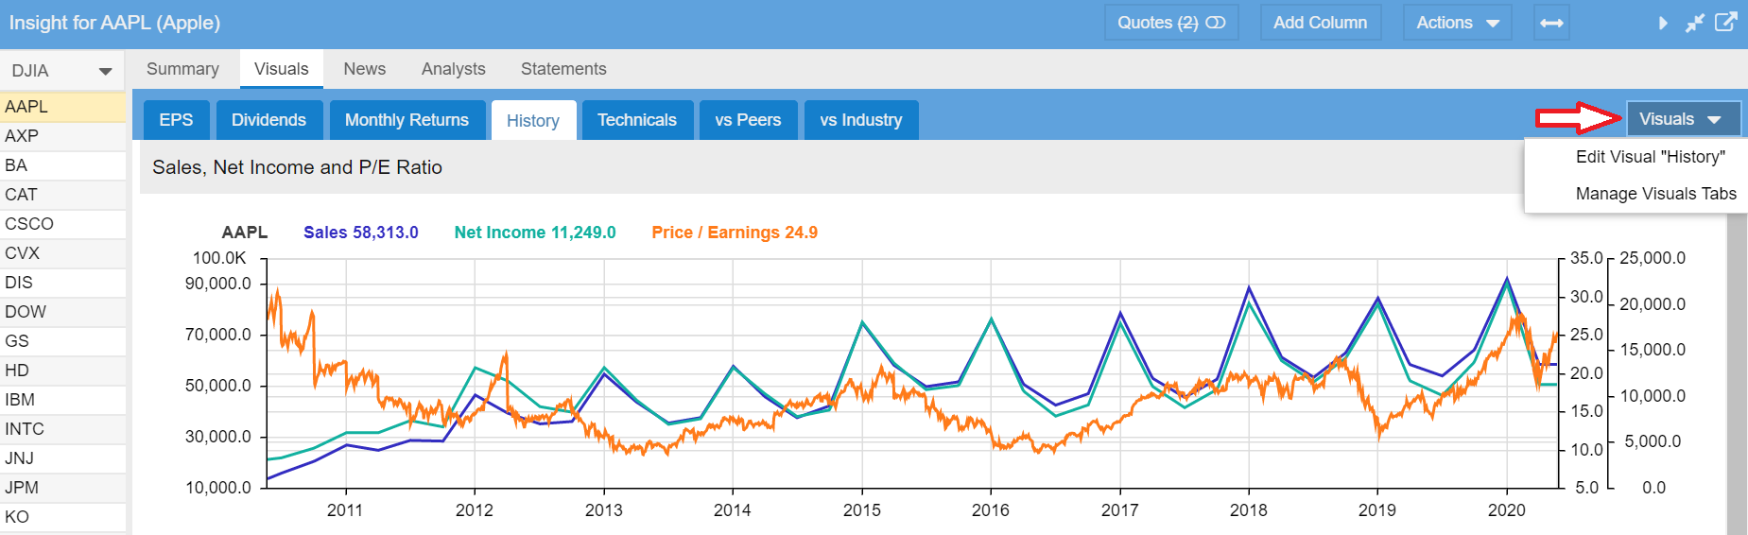
Task: Click the play triangle icon in header
Action: pos(1663,23)
